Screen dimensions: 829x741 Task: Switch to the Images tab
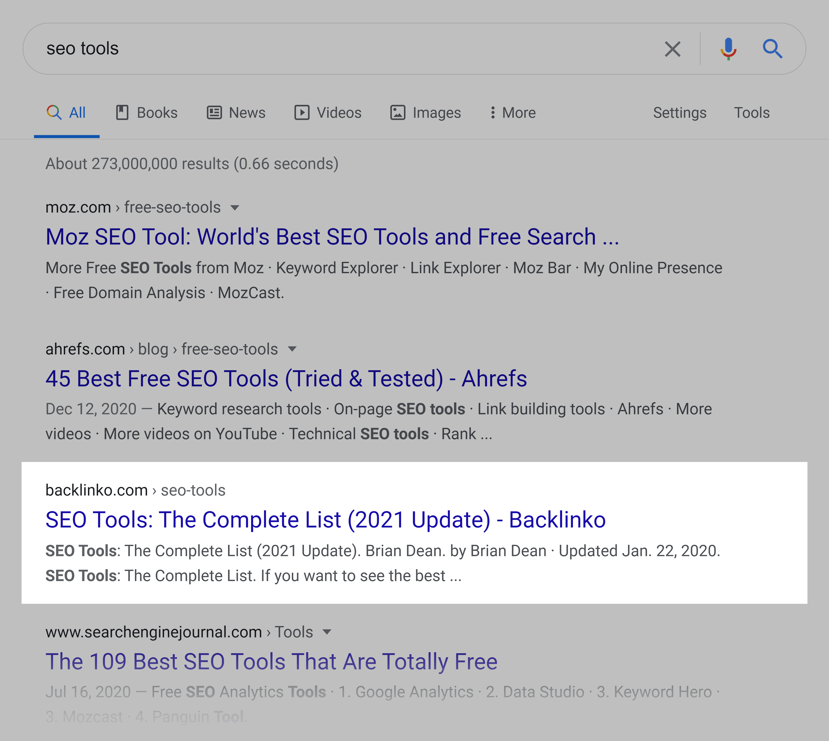click(x=426, y=113)
